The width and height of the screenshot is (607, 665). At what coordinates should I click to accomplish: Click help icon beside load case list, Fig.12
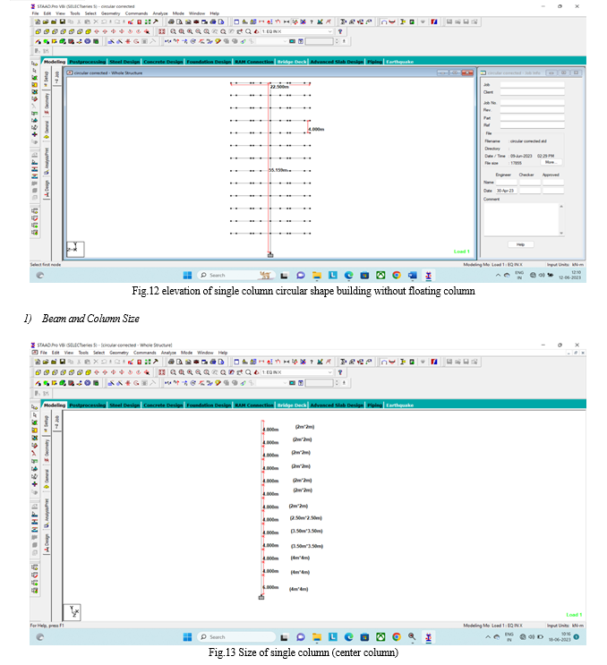[x=340, y=31]
